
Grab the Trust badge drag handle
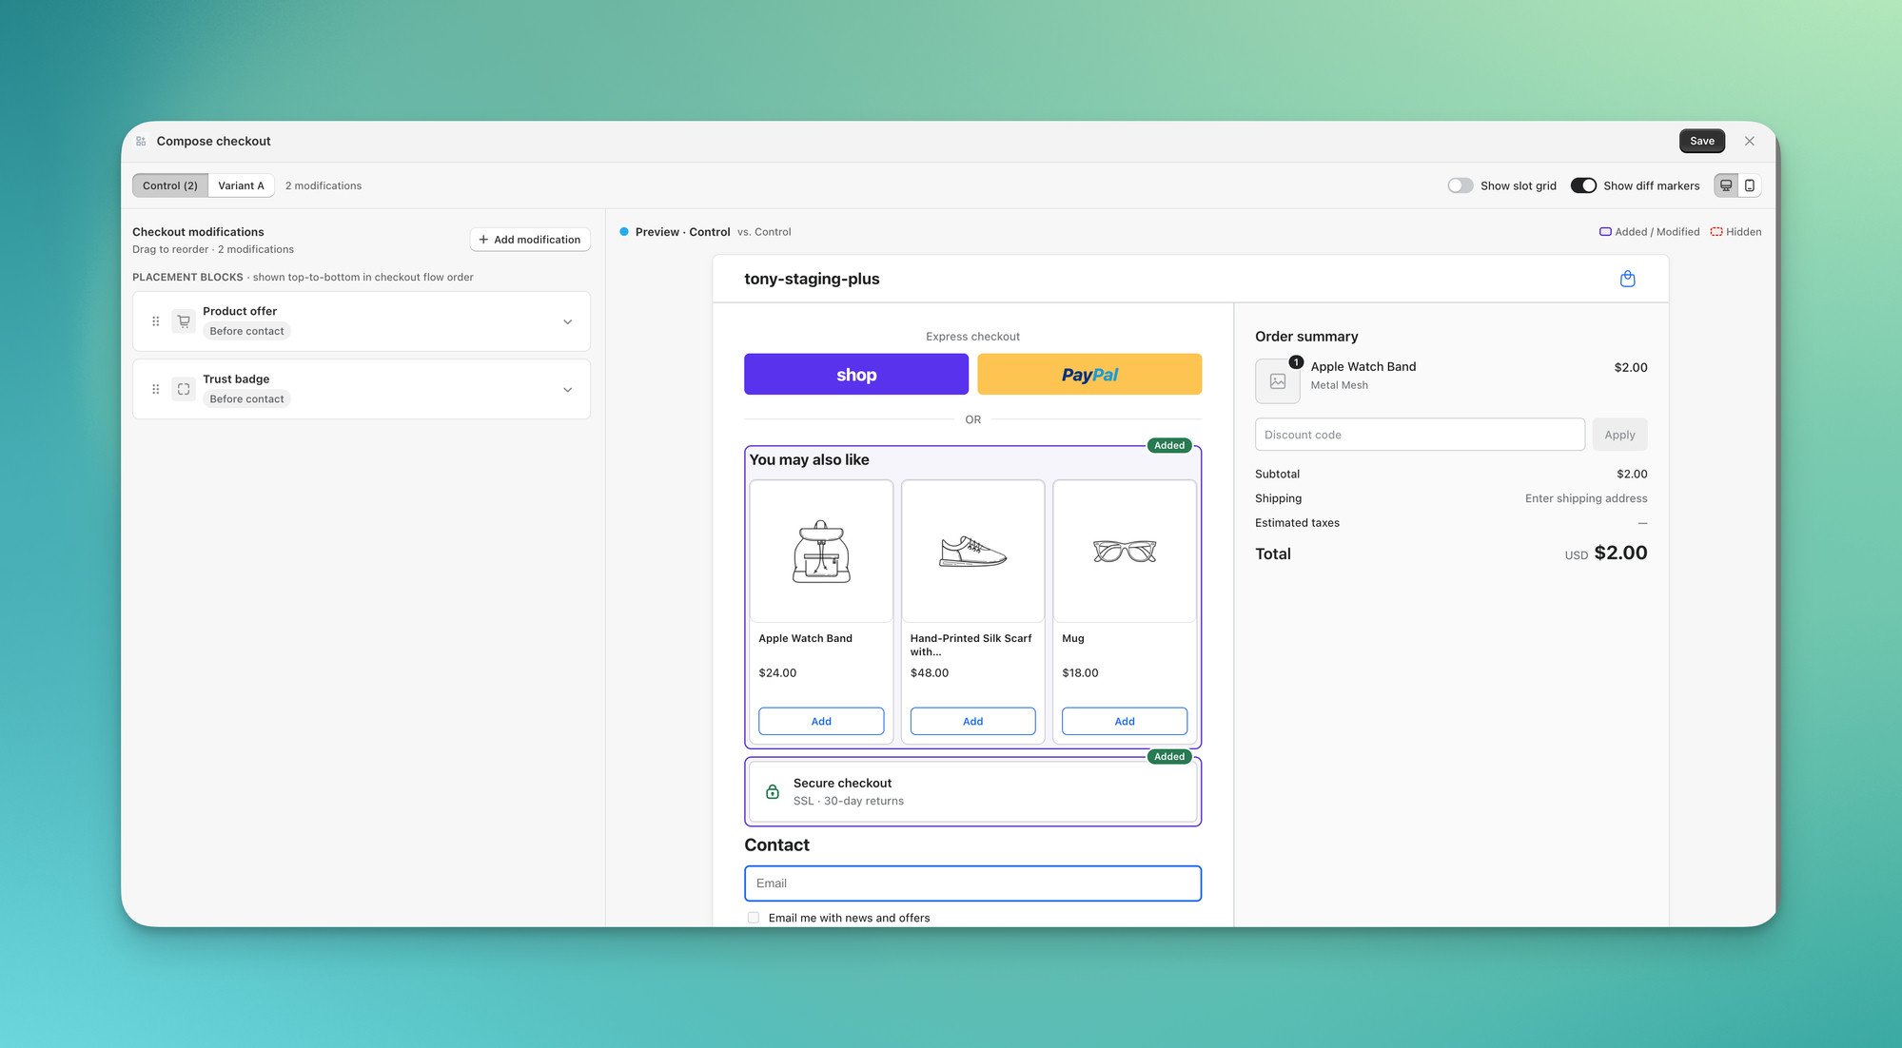tap(156, 389)
